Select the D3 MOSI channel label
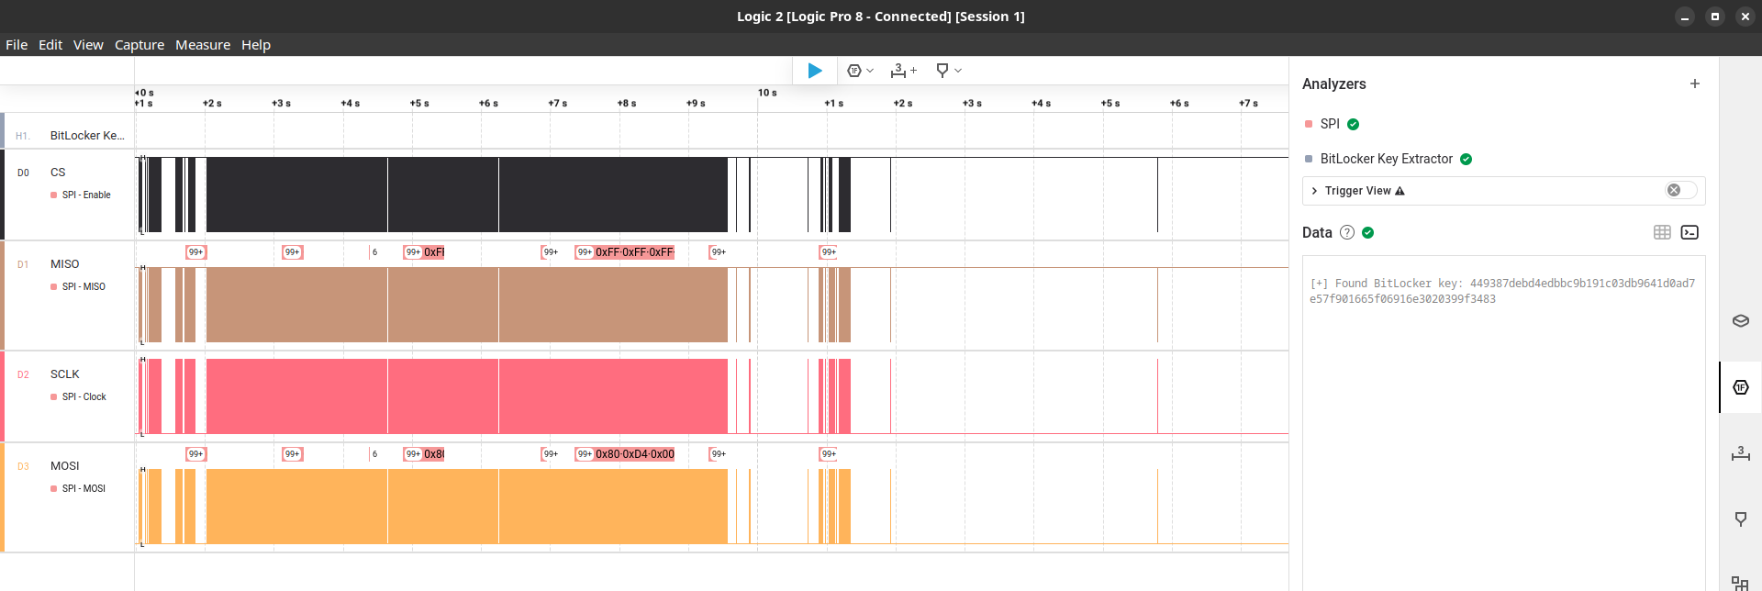This screenshot has width=1762, height=591. coord(64,466)
